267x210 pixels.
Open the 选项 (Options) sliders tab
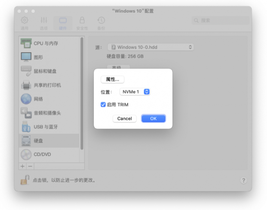44,23
